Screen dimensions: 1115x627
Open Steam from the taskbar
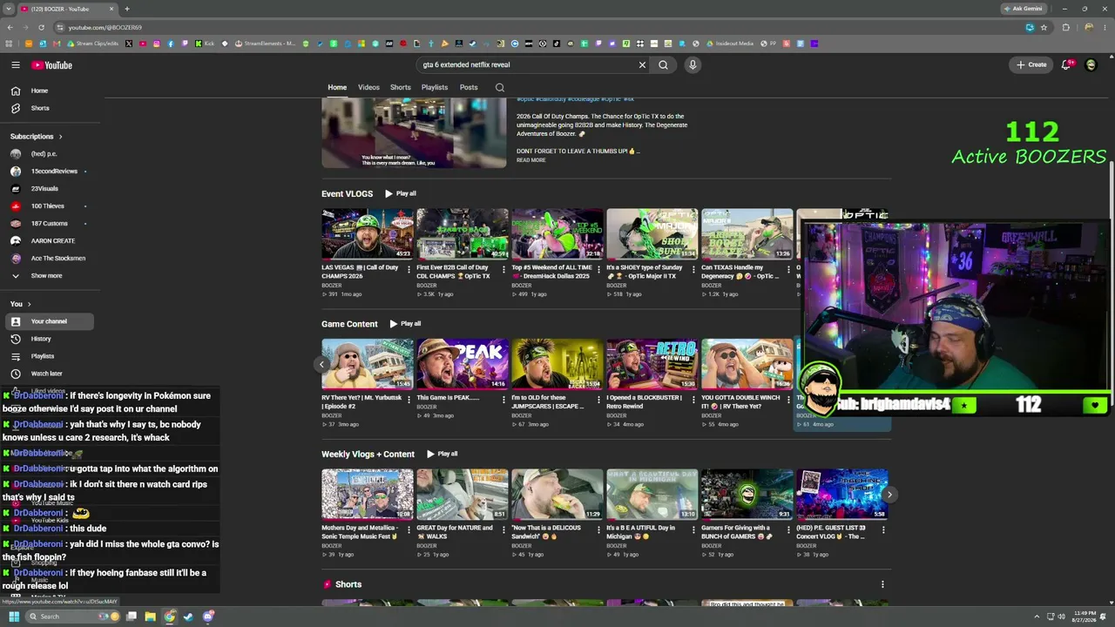point(188,617)
